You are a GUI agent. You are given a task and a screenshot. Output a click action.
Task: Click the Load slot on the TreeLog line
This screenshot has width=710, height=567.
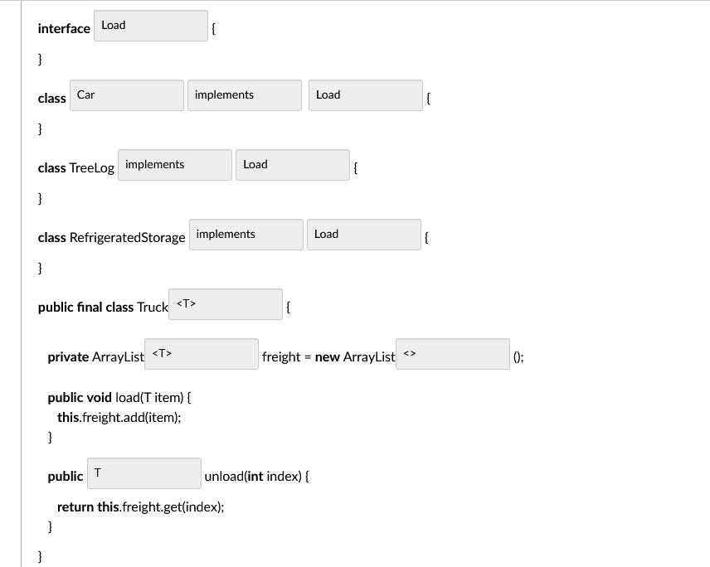pyautogui.click(x=292, y=164)
